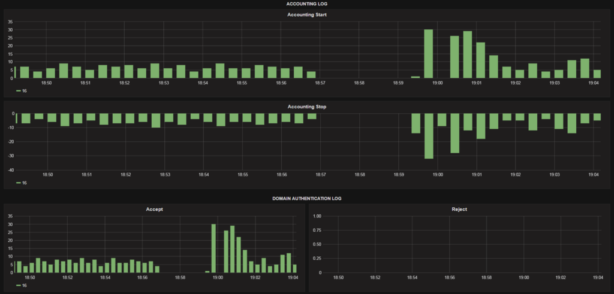Toggle series 16 label in Accounting Start legend
The image size is (614, 294).
coord(24,91)
